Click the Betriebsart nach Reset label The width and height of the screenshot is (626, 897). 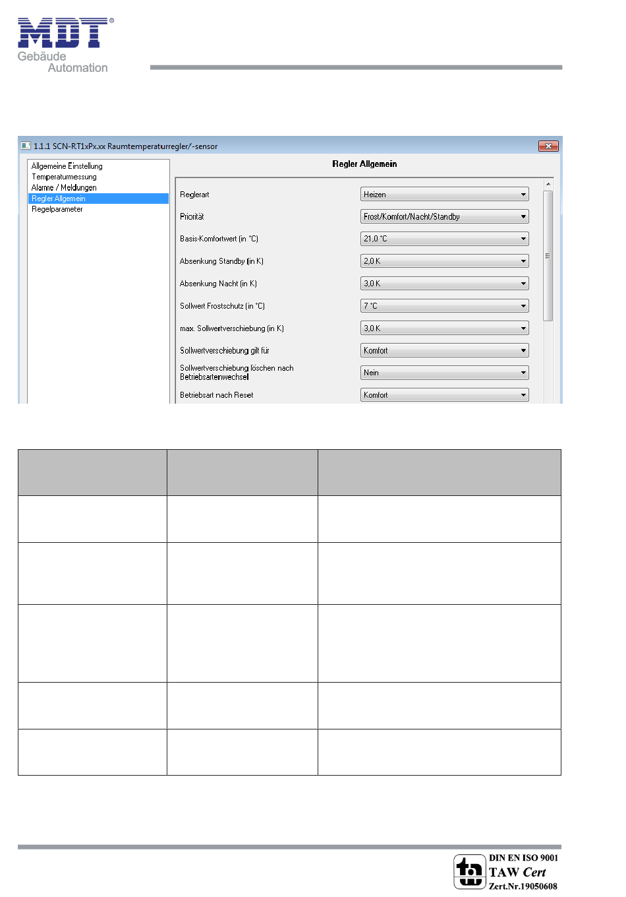217,395
